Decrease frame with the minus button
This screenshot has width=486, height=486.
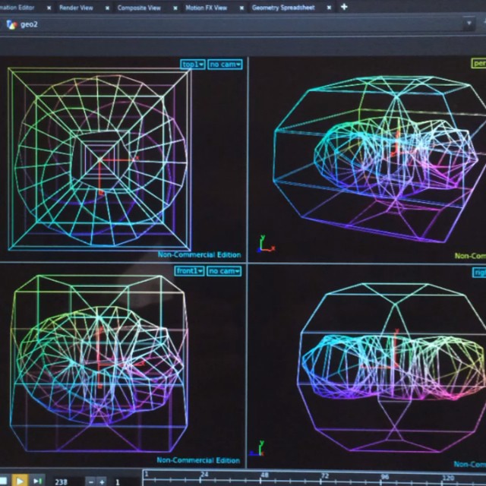[x=92, y=481]
